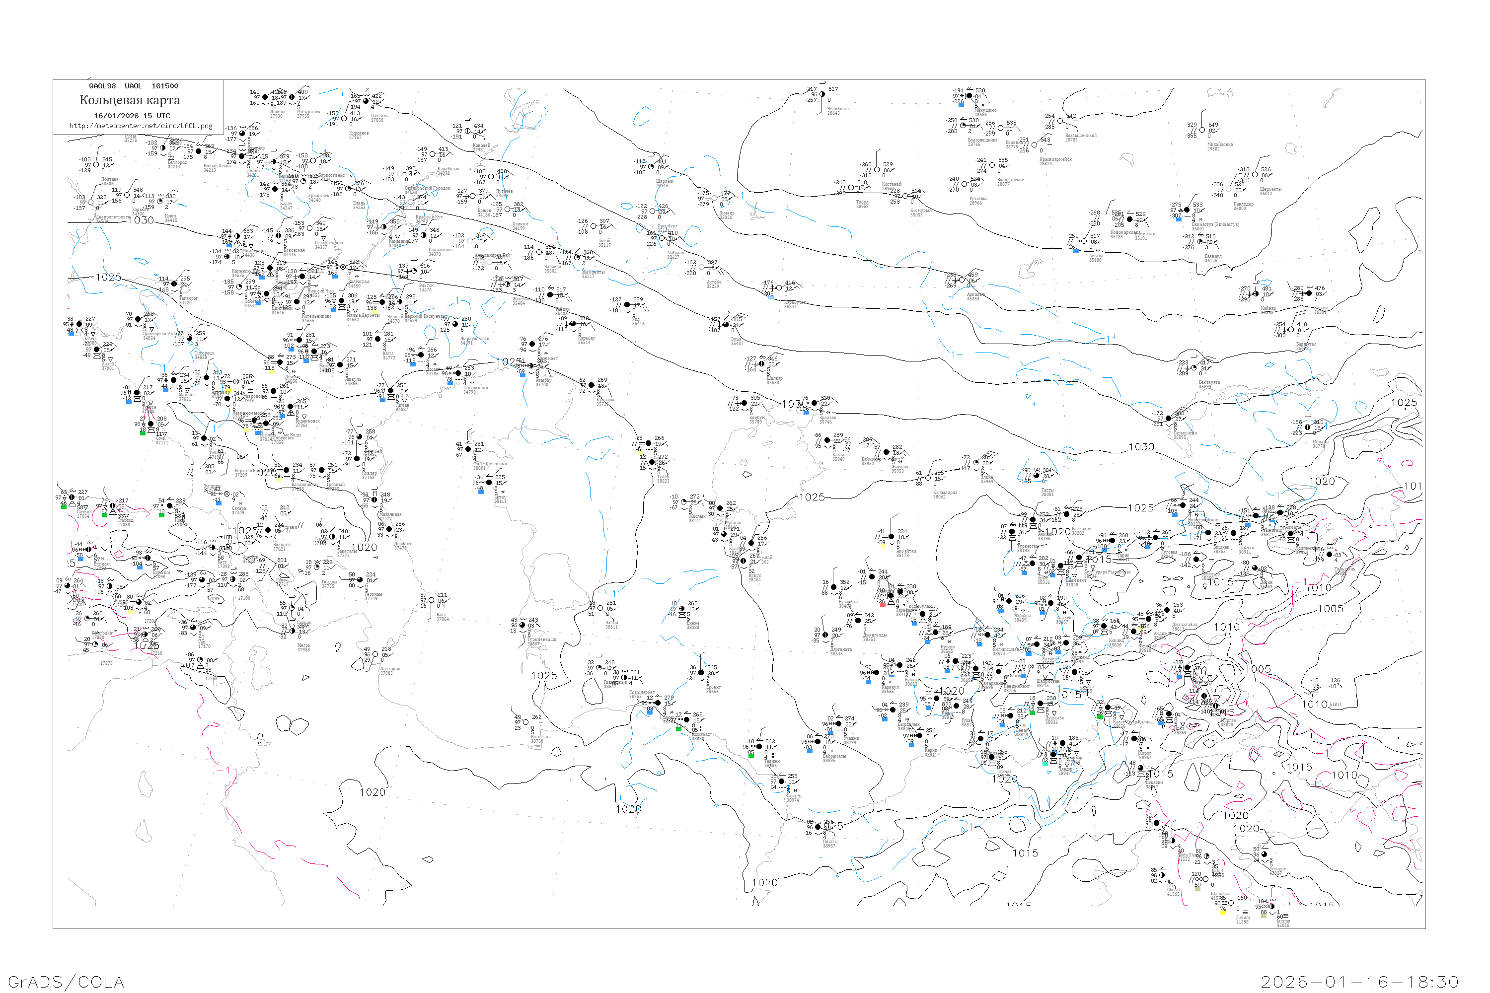This screenshot has height=993, width=1490.
Task: Click the 2026-01-16-18:30 timestamp
Action: pyautogui.click(x=1359, y=982)
